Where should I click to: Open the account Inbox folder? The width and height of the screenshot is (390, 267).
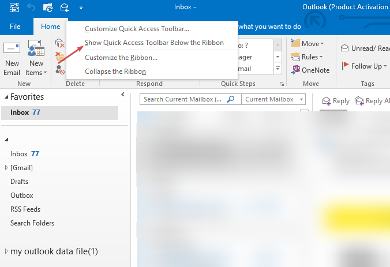tap(25, 154)
